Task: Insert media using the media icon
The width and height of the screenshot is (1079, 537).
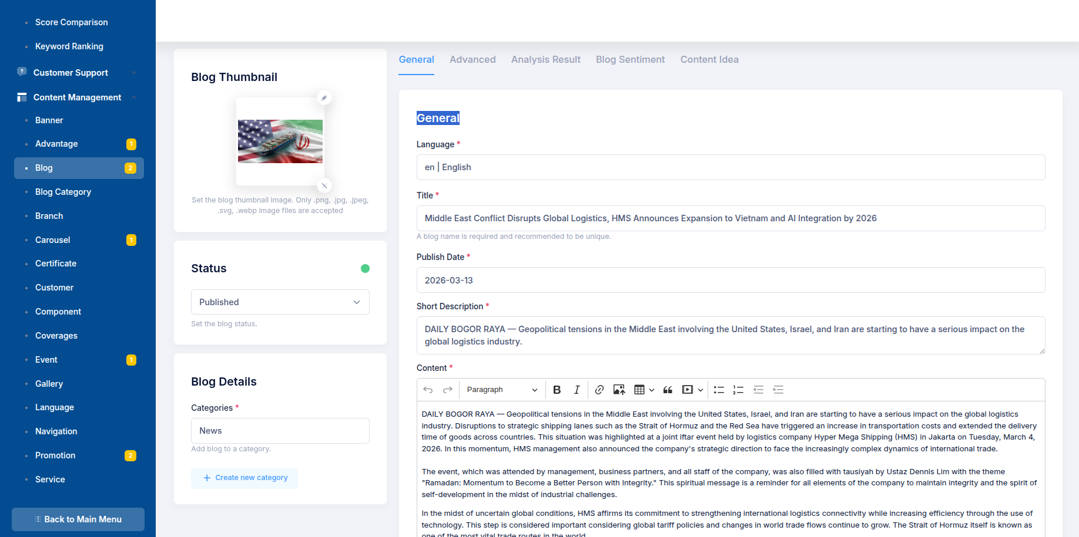Action: tap(688, 390)
